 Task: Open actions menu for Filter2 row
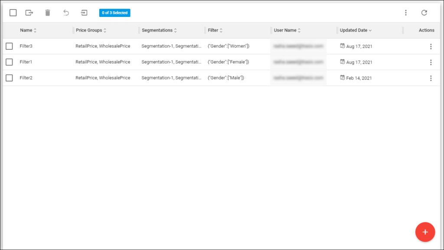point(431,78)
